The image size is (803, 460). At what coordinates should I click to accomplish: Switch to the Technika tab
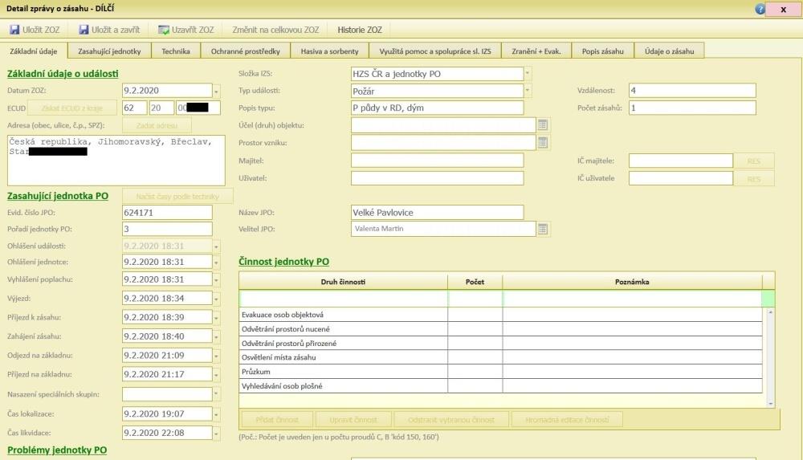tap(176, 51)
